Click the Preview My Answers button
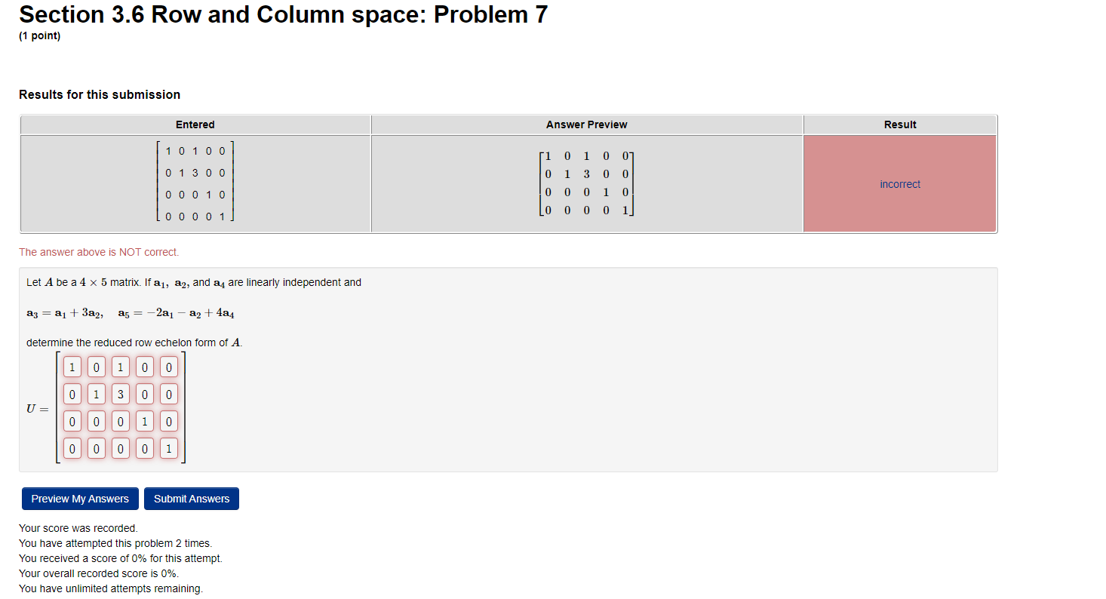The width and height of the screenshot is (1106, 599). point(79,498)
